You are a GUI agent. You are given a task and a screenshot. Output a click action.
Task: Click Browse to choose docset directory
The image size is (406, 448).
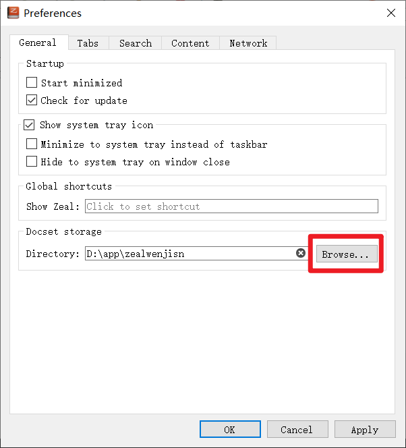347,254
